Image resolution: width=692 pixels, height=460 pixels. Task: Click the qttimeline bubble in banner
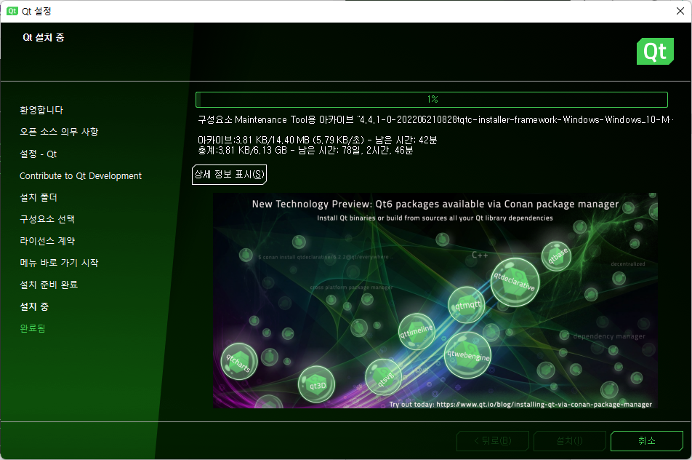pos(417,331)
